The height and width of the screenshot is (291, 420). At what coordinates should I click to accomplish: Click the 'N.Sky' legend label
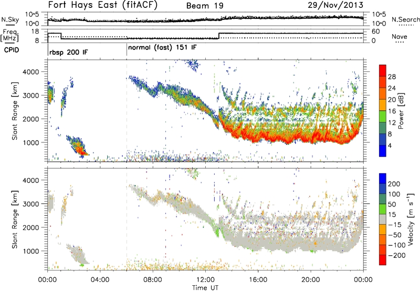point(10,19)
